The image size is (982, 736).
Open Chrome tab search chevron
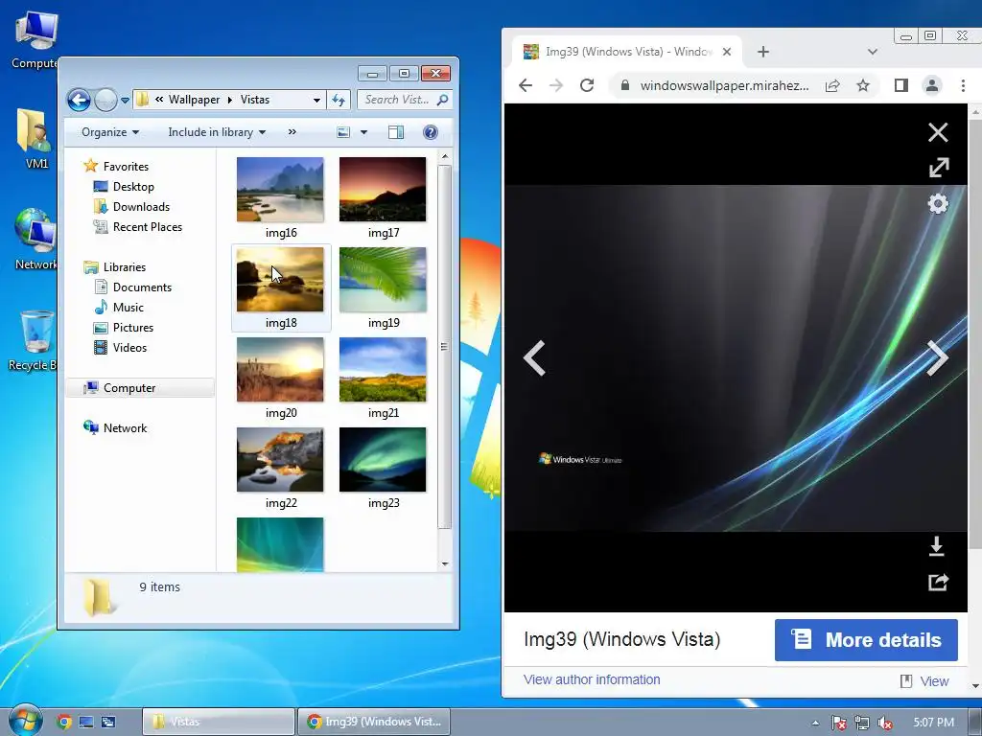pyautogui.click(x=872, y=52)
